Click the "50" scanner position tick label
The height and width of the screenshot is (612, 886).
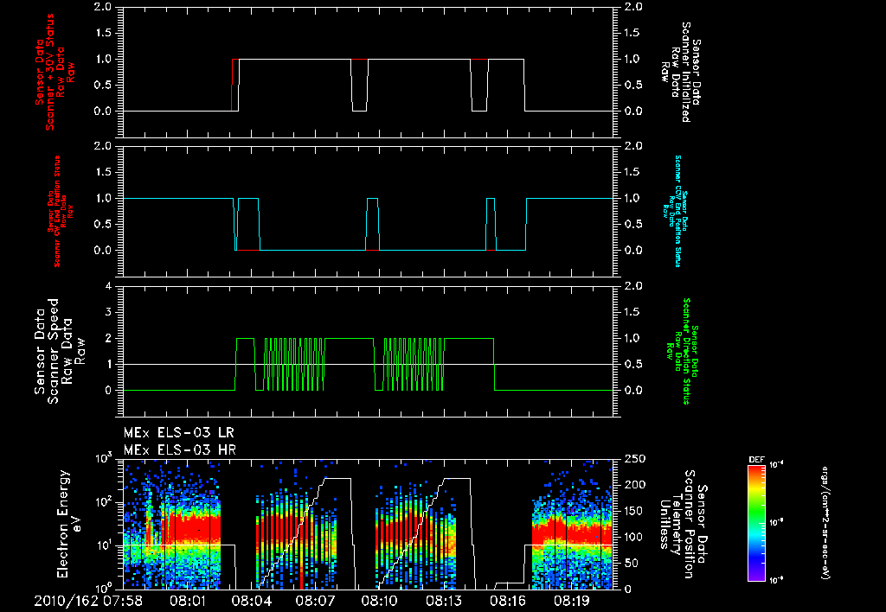coord(632,563)
